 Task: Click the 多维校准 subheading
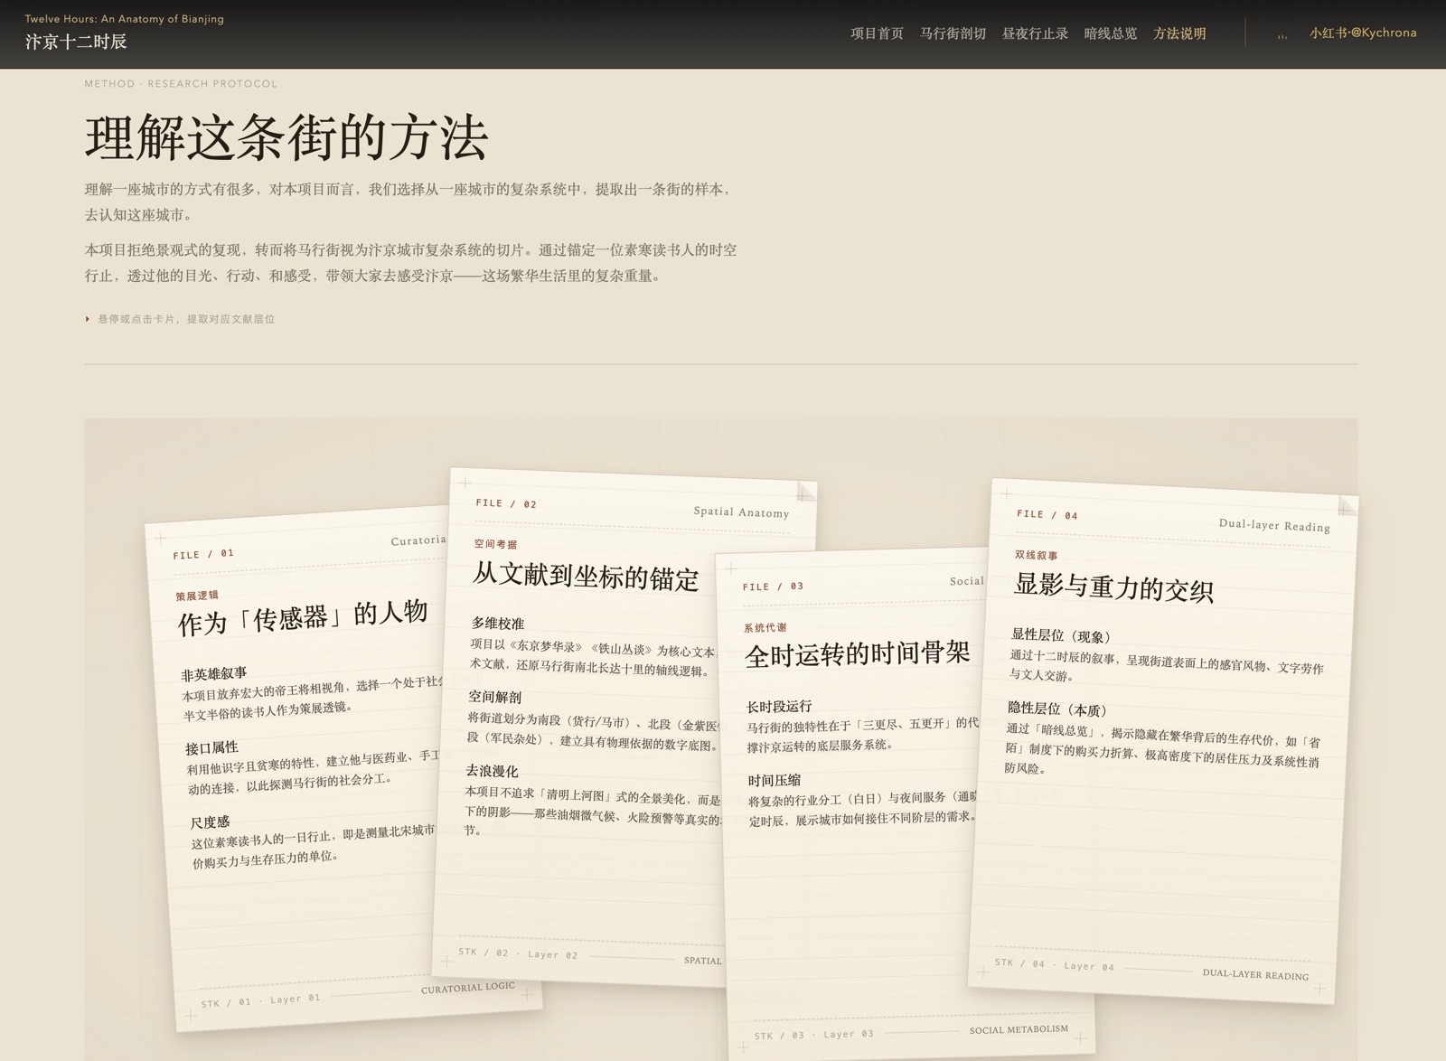point(497,623)
